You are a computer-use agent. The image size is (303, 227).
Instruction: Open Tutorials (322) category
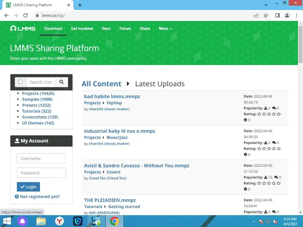tap(37, 111)
